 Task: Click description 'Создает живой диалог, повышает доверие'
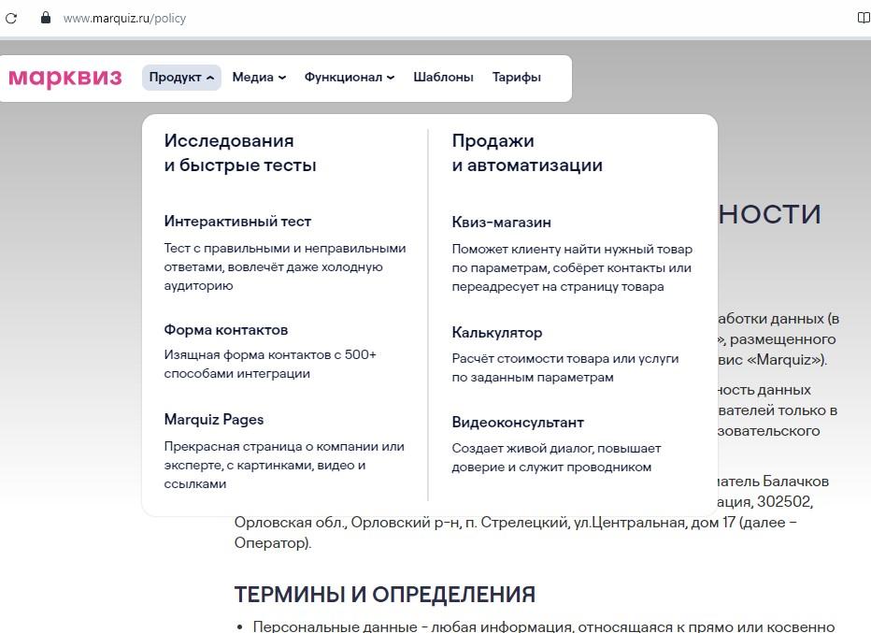tap(557, 457)
